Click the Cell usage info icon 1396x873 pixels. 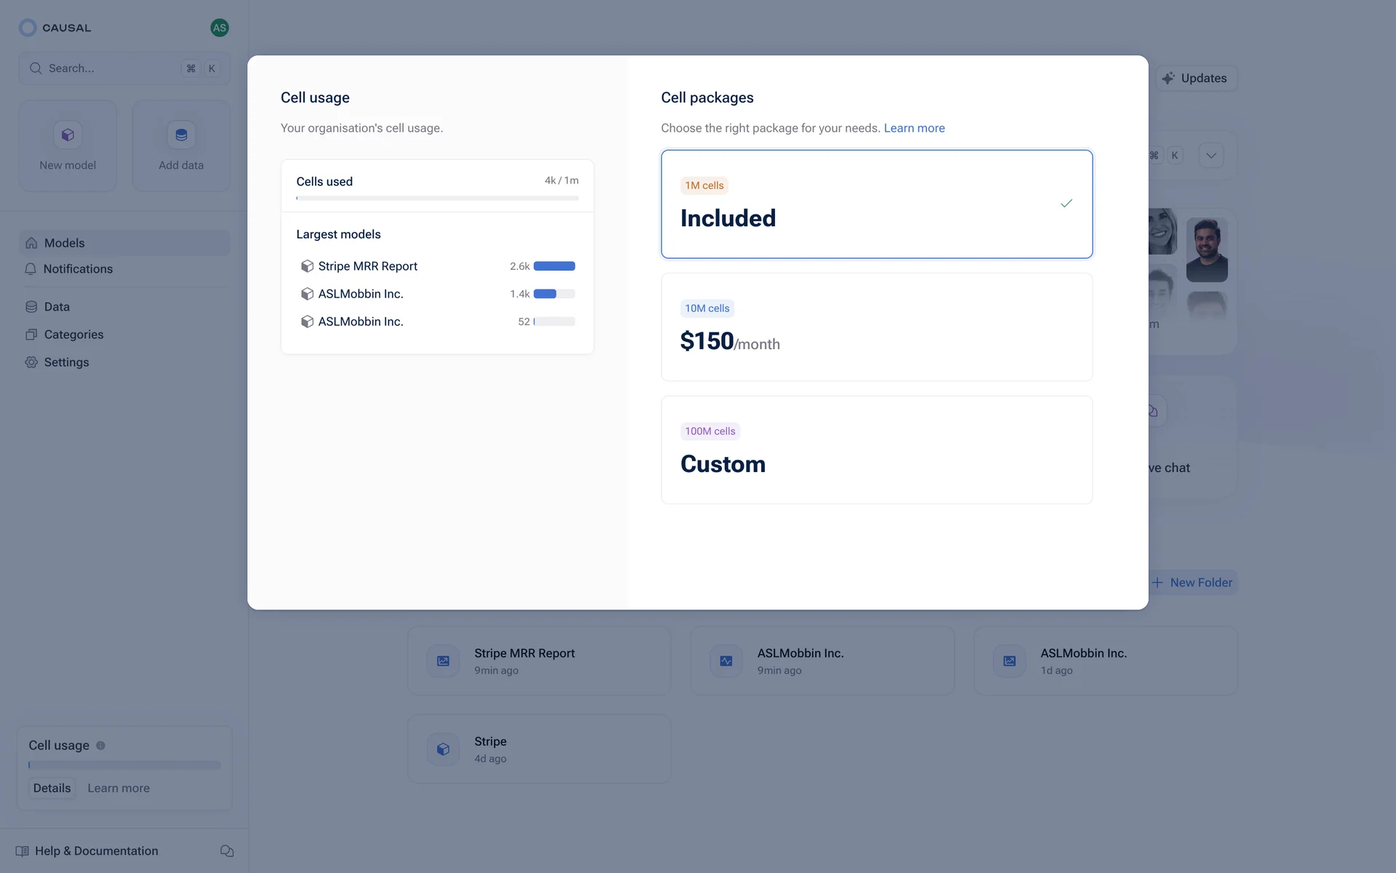101,745
